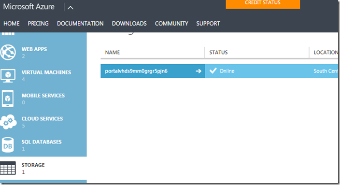The height and width of the screenshot is (185, 340).
Task: Collapse the Microsoft Azure header chevron
Action: 70,8
